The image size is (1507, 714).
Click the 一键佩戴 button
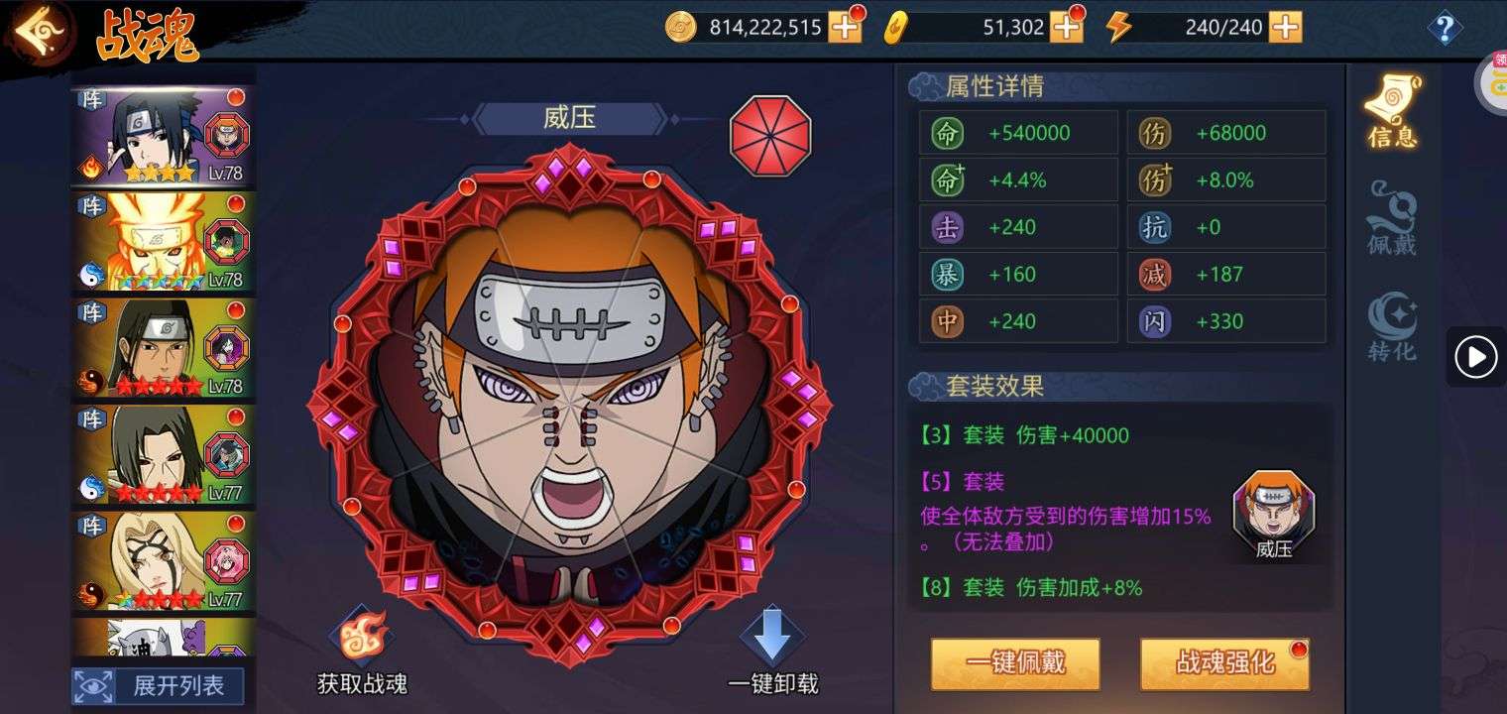(1015, 663)
